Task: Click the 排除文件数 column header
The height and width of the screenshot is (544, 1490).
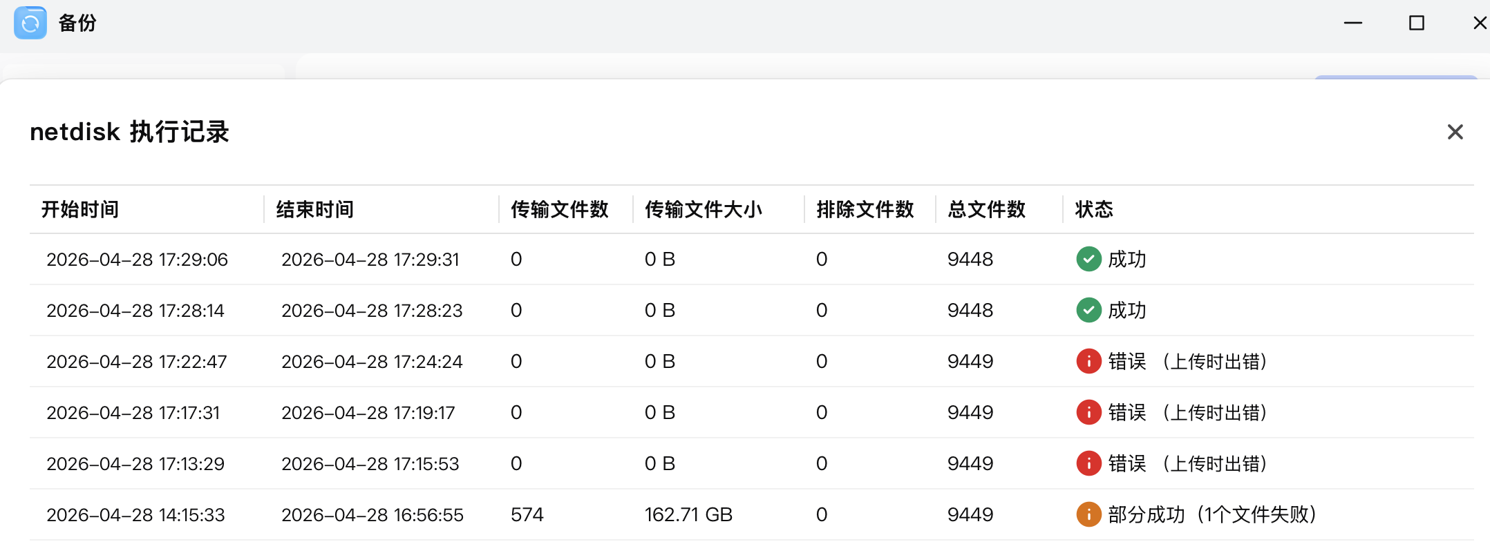Action: [865, 209]
